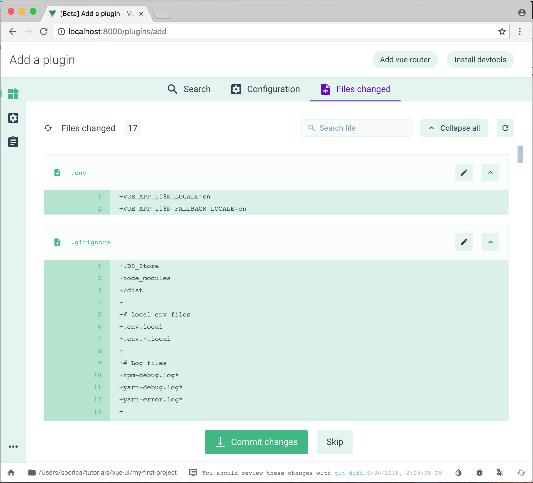Click Skip to bypass committing changes

click(x=334, y=442)
